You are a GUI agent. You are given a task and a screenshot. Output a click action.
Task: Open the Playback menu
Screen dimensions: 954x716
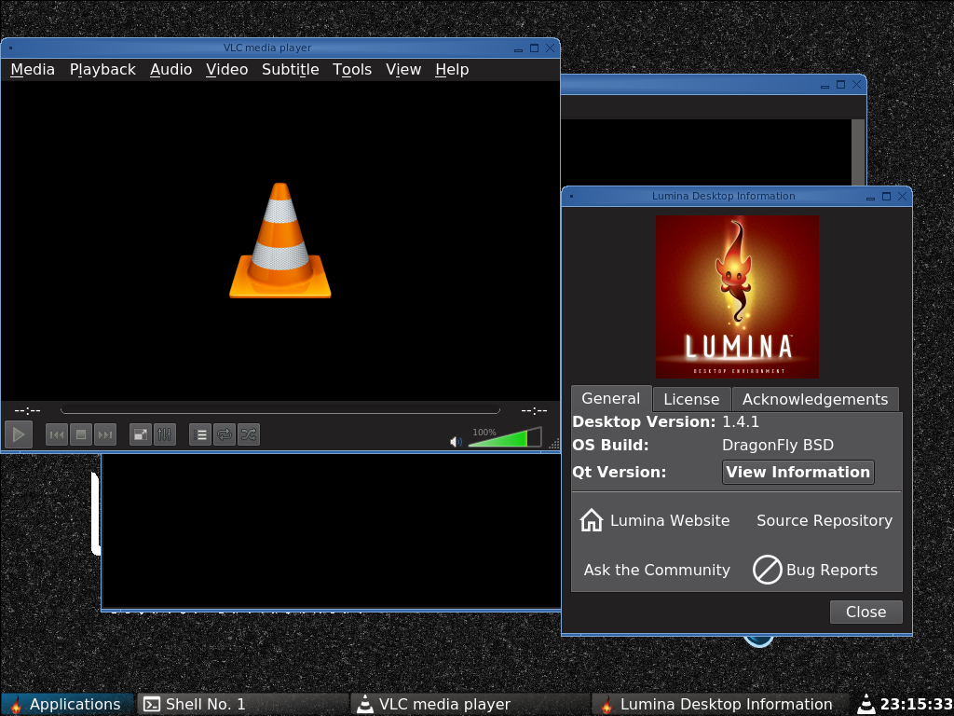pyautogui.click(x=102, y=69)
